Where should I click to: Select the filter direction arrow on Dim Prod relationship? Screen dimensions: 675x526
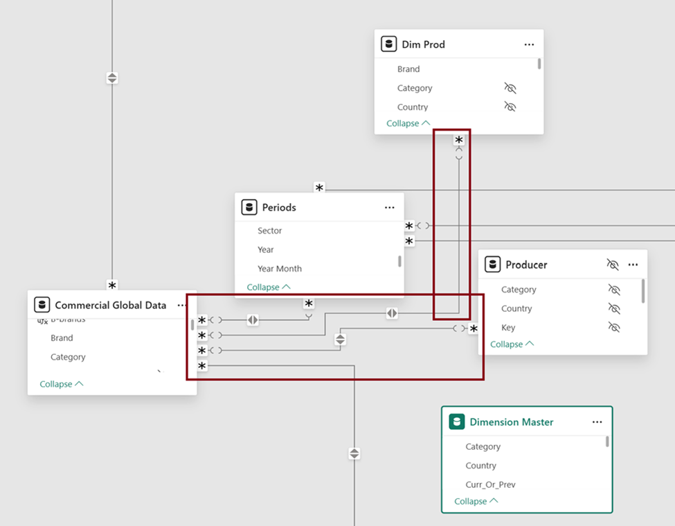[x=392, y=313]
